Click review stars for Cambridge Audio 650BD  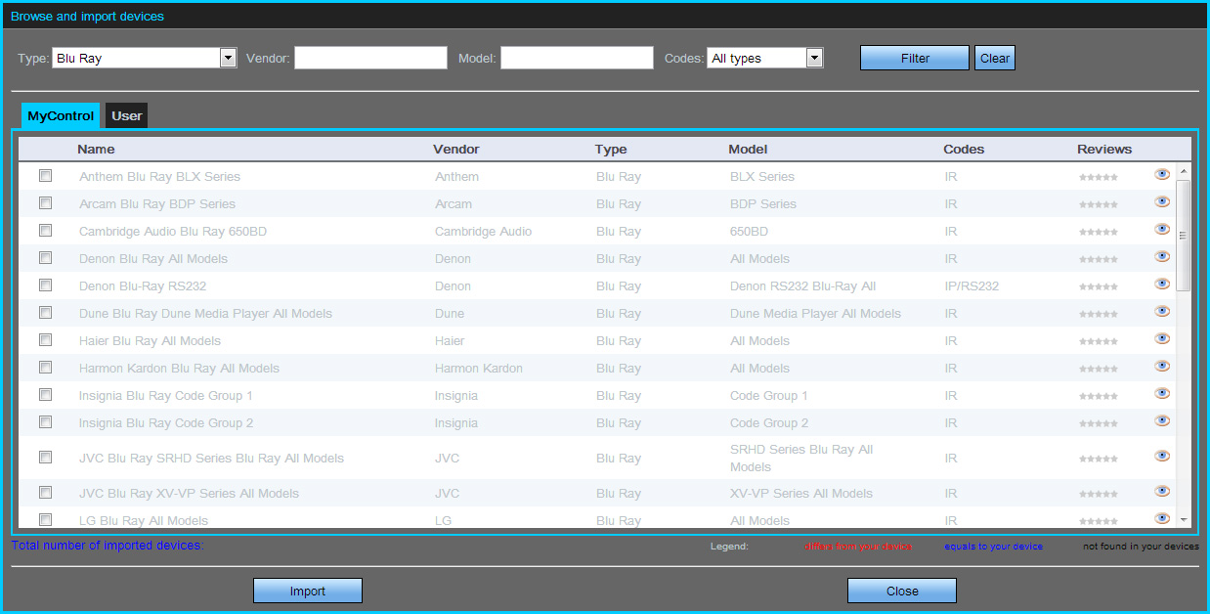pyautogui.click(x=1098, y=233)
